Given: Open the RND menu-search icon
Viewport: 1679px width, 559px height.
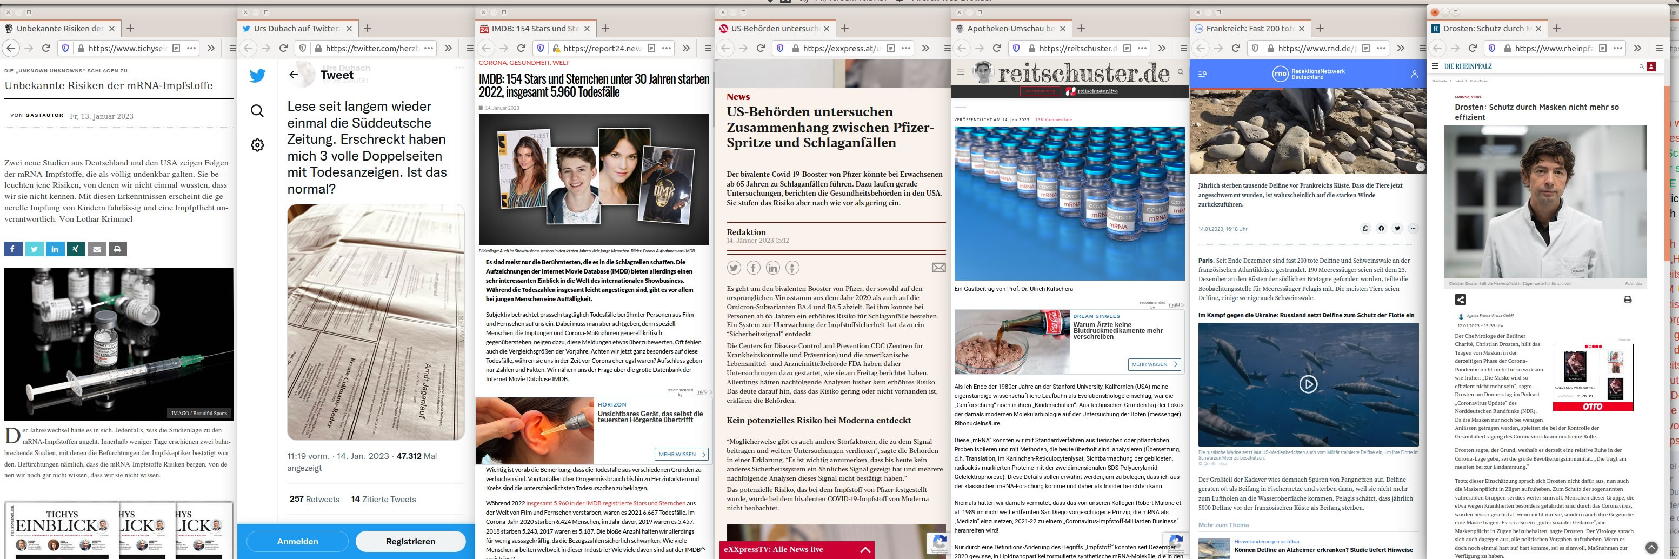Looking at the screenshot, I should click(1203, 74).
